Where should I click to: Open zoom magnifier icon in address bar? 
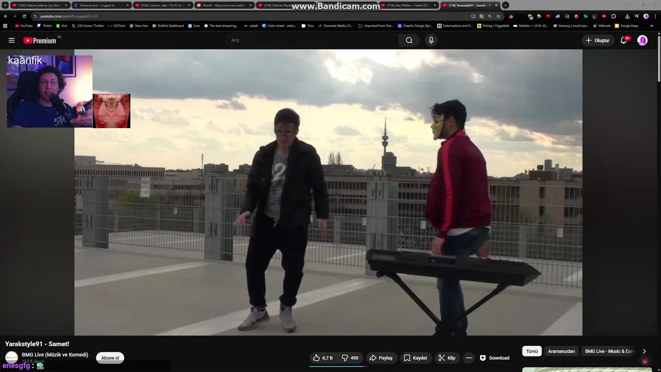click(x=490, y=16)
